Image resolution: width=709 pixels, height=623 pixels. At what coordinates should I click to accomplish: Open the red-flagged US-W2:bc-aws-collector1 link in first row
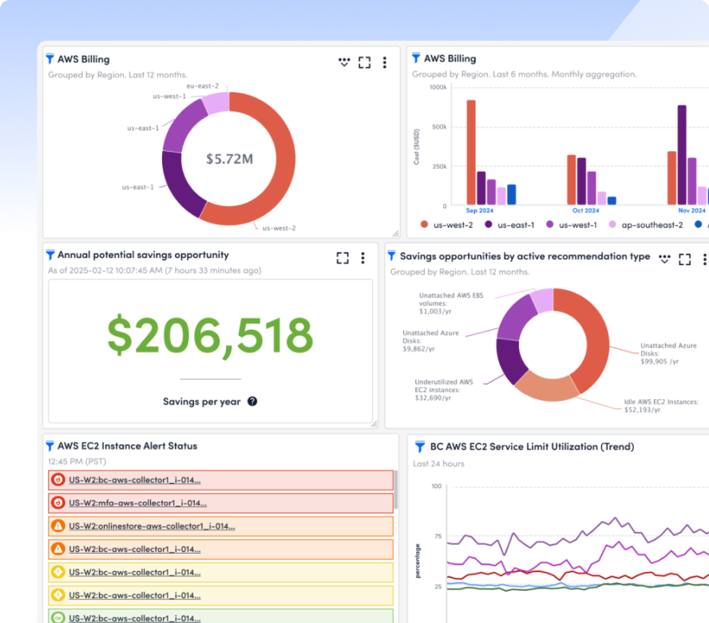[x=135, y=480]
